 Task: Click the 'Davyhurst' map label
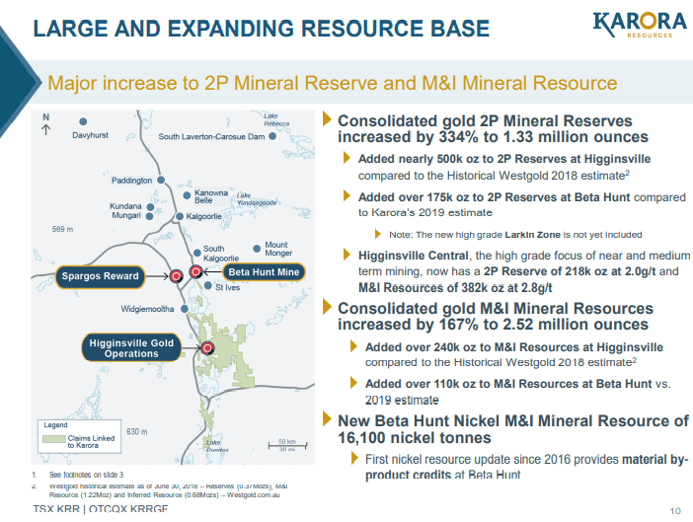click(90, 135)
